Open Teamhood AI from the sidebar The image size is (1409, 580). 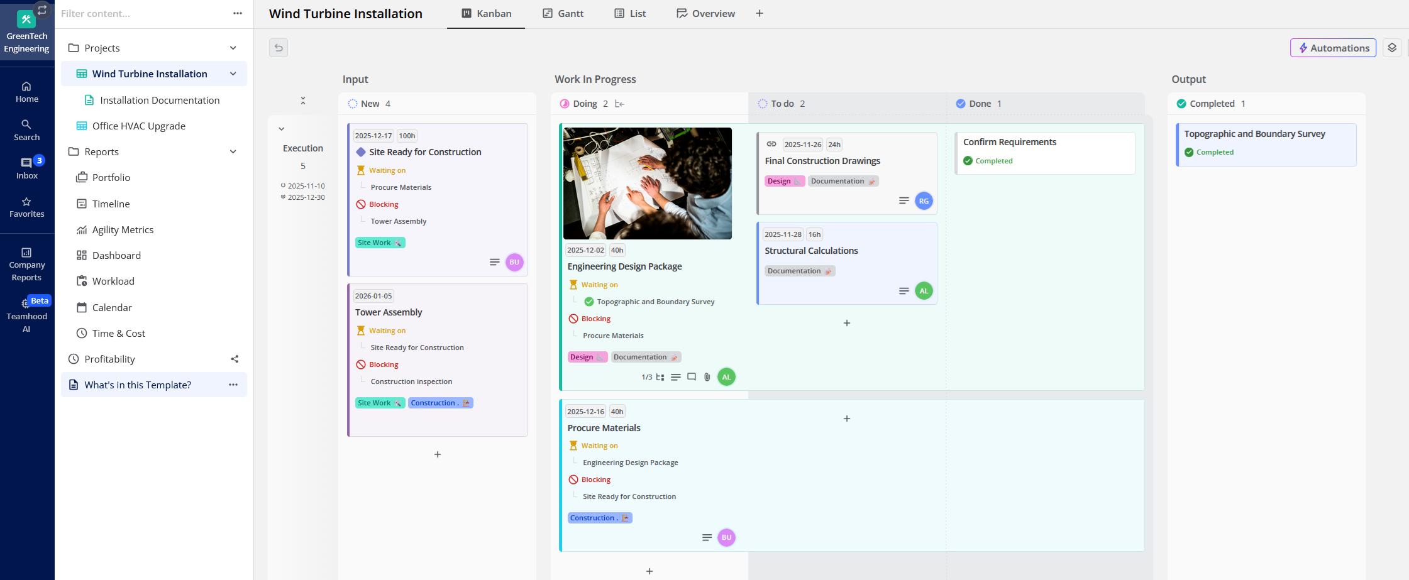pos(26,314)
